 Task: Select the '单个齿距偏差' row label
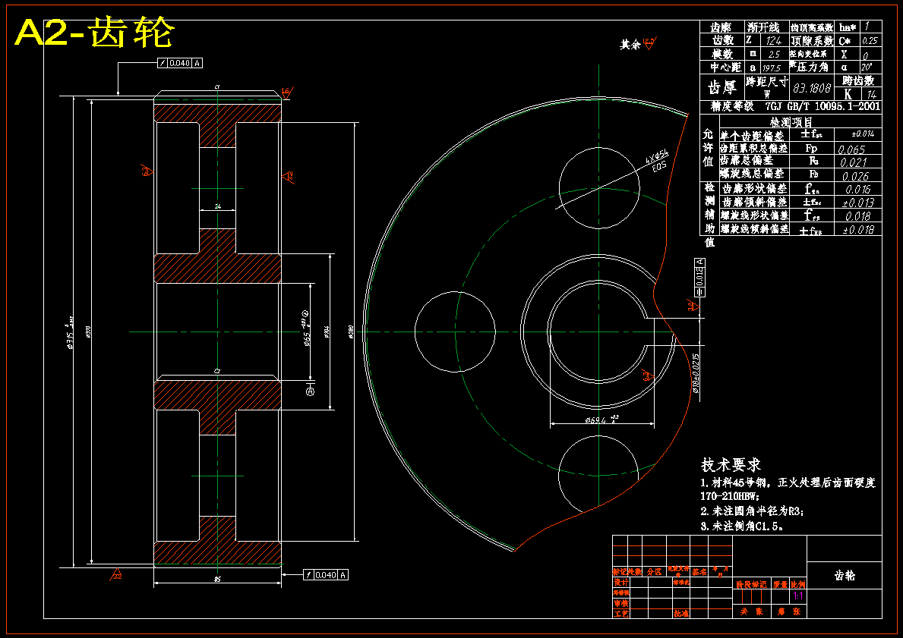[752, 136]
